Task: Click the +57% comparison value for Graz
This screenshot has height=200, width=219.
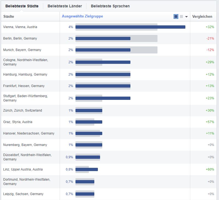Action: pyautogui.click(x=210, y=122)
